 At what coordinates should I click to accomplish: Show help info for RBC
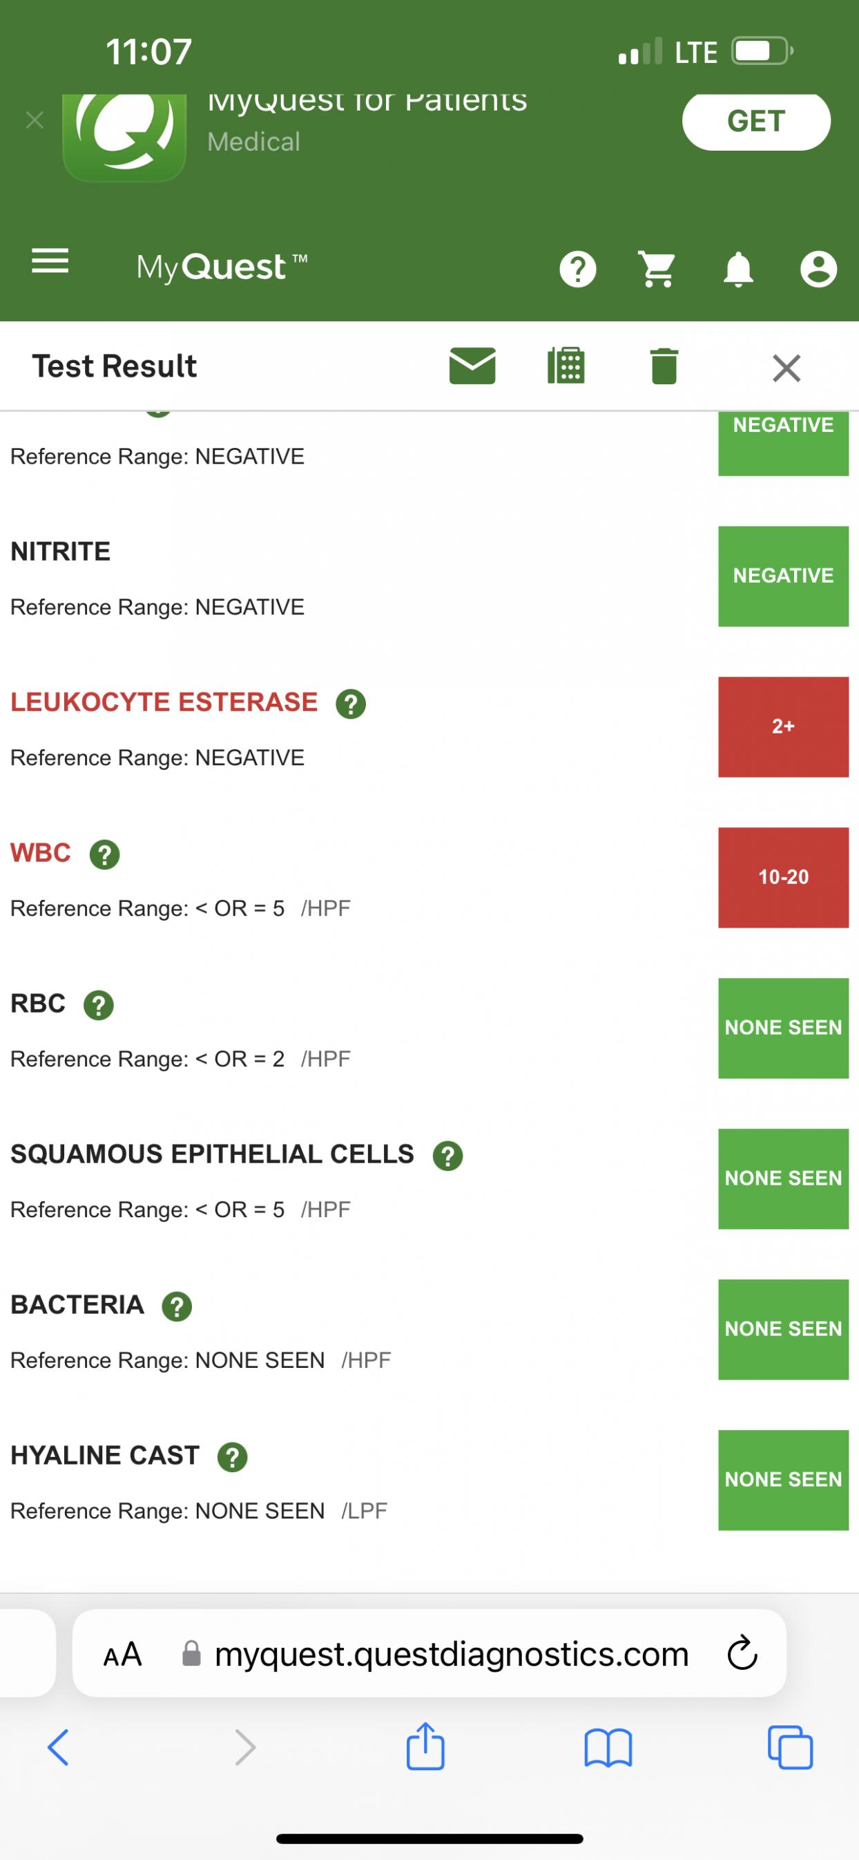pos(99,1005)
